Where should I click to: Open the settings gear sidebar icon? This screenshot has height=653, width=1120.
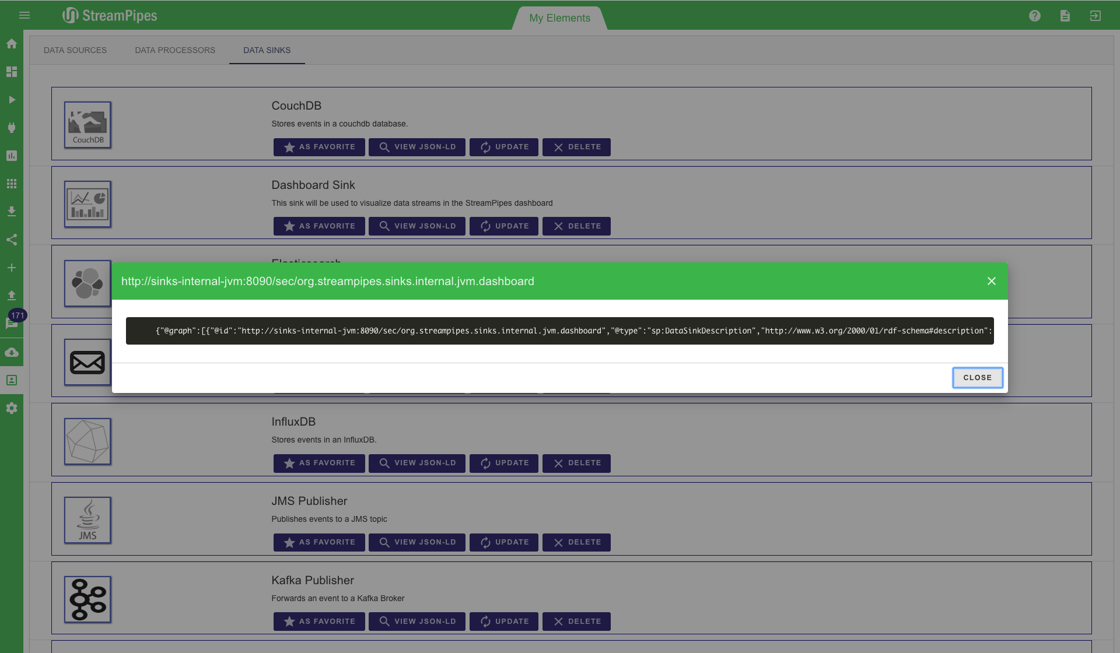12,408
